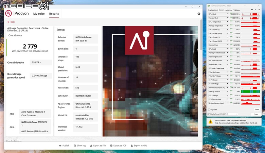Expand the Board Power Draw dropdown
The image size is (265, 153).
[x=228, y=64]
